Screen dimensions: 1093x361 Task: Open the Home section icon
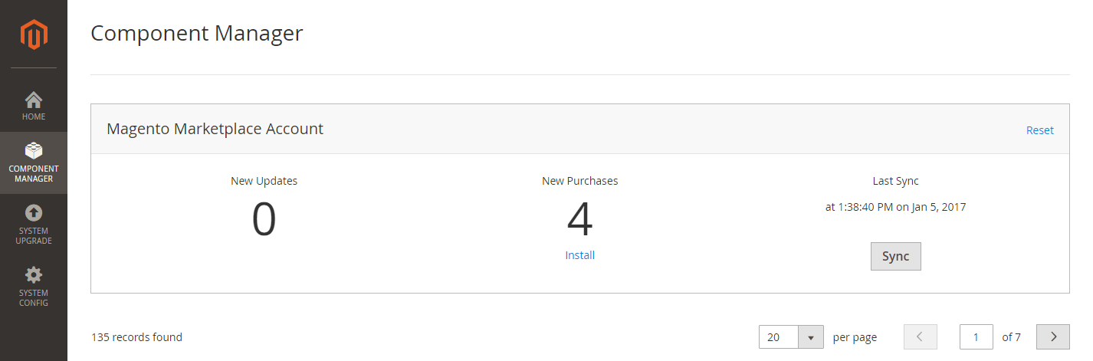(x=34, y=100)
